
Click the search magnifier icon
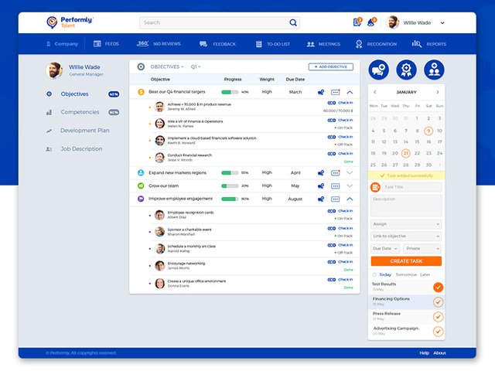(293, 22)
